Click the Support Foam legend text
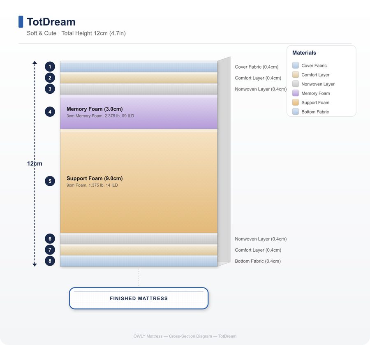 pyautogui.click(x=315, y=102)
